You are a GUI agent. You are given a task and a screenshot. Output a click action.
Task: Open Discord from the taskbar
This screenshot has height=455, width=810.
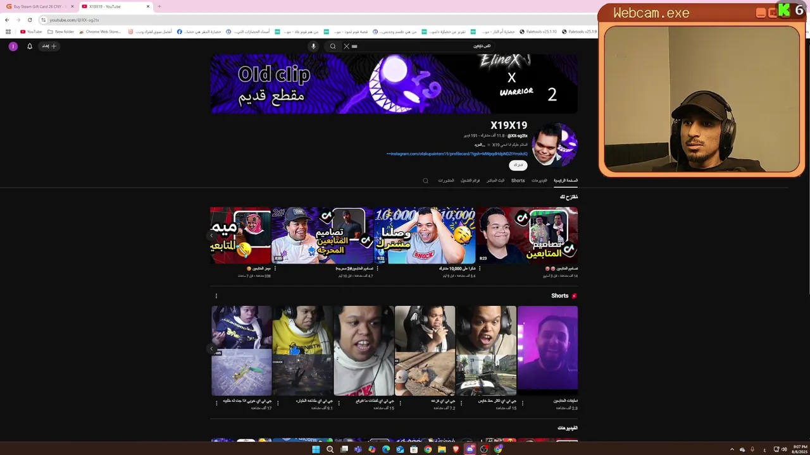[x=470, y=449]
